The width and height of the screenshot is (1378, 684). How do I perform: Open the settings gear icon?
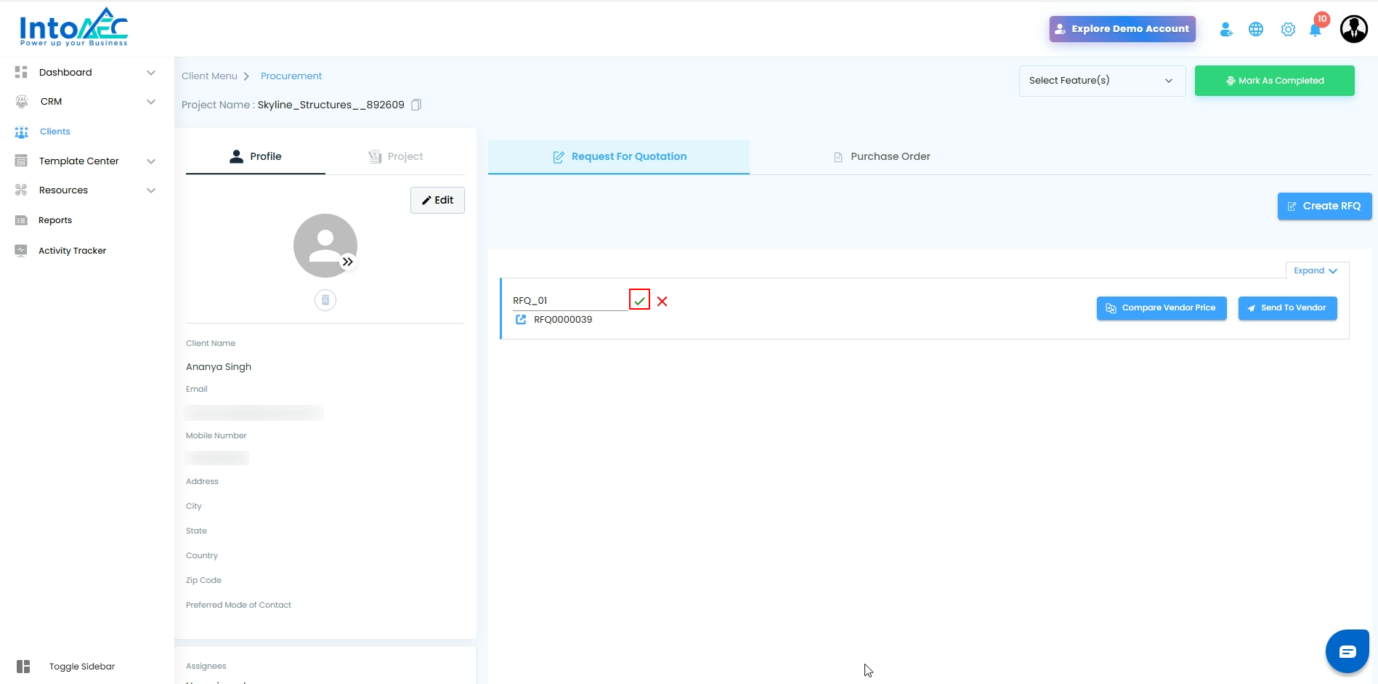1288,29
